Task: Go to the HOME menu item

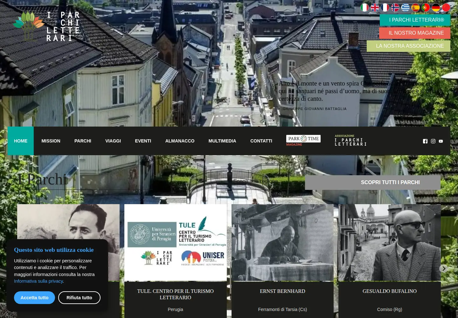Action: coord(21,141)
